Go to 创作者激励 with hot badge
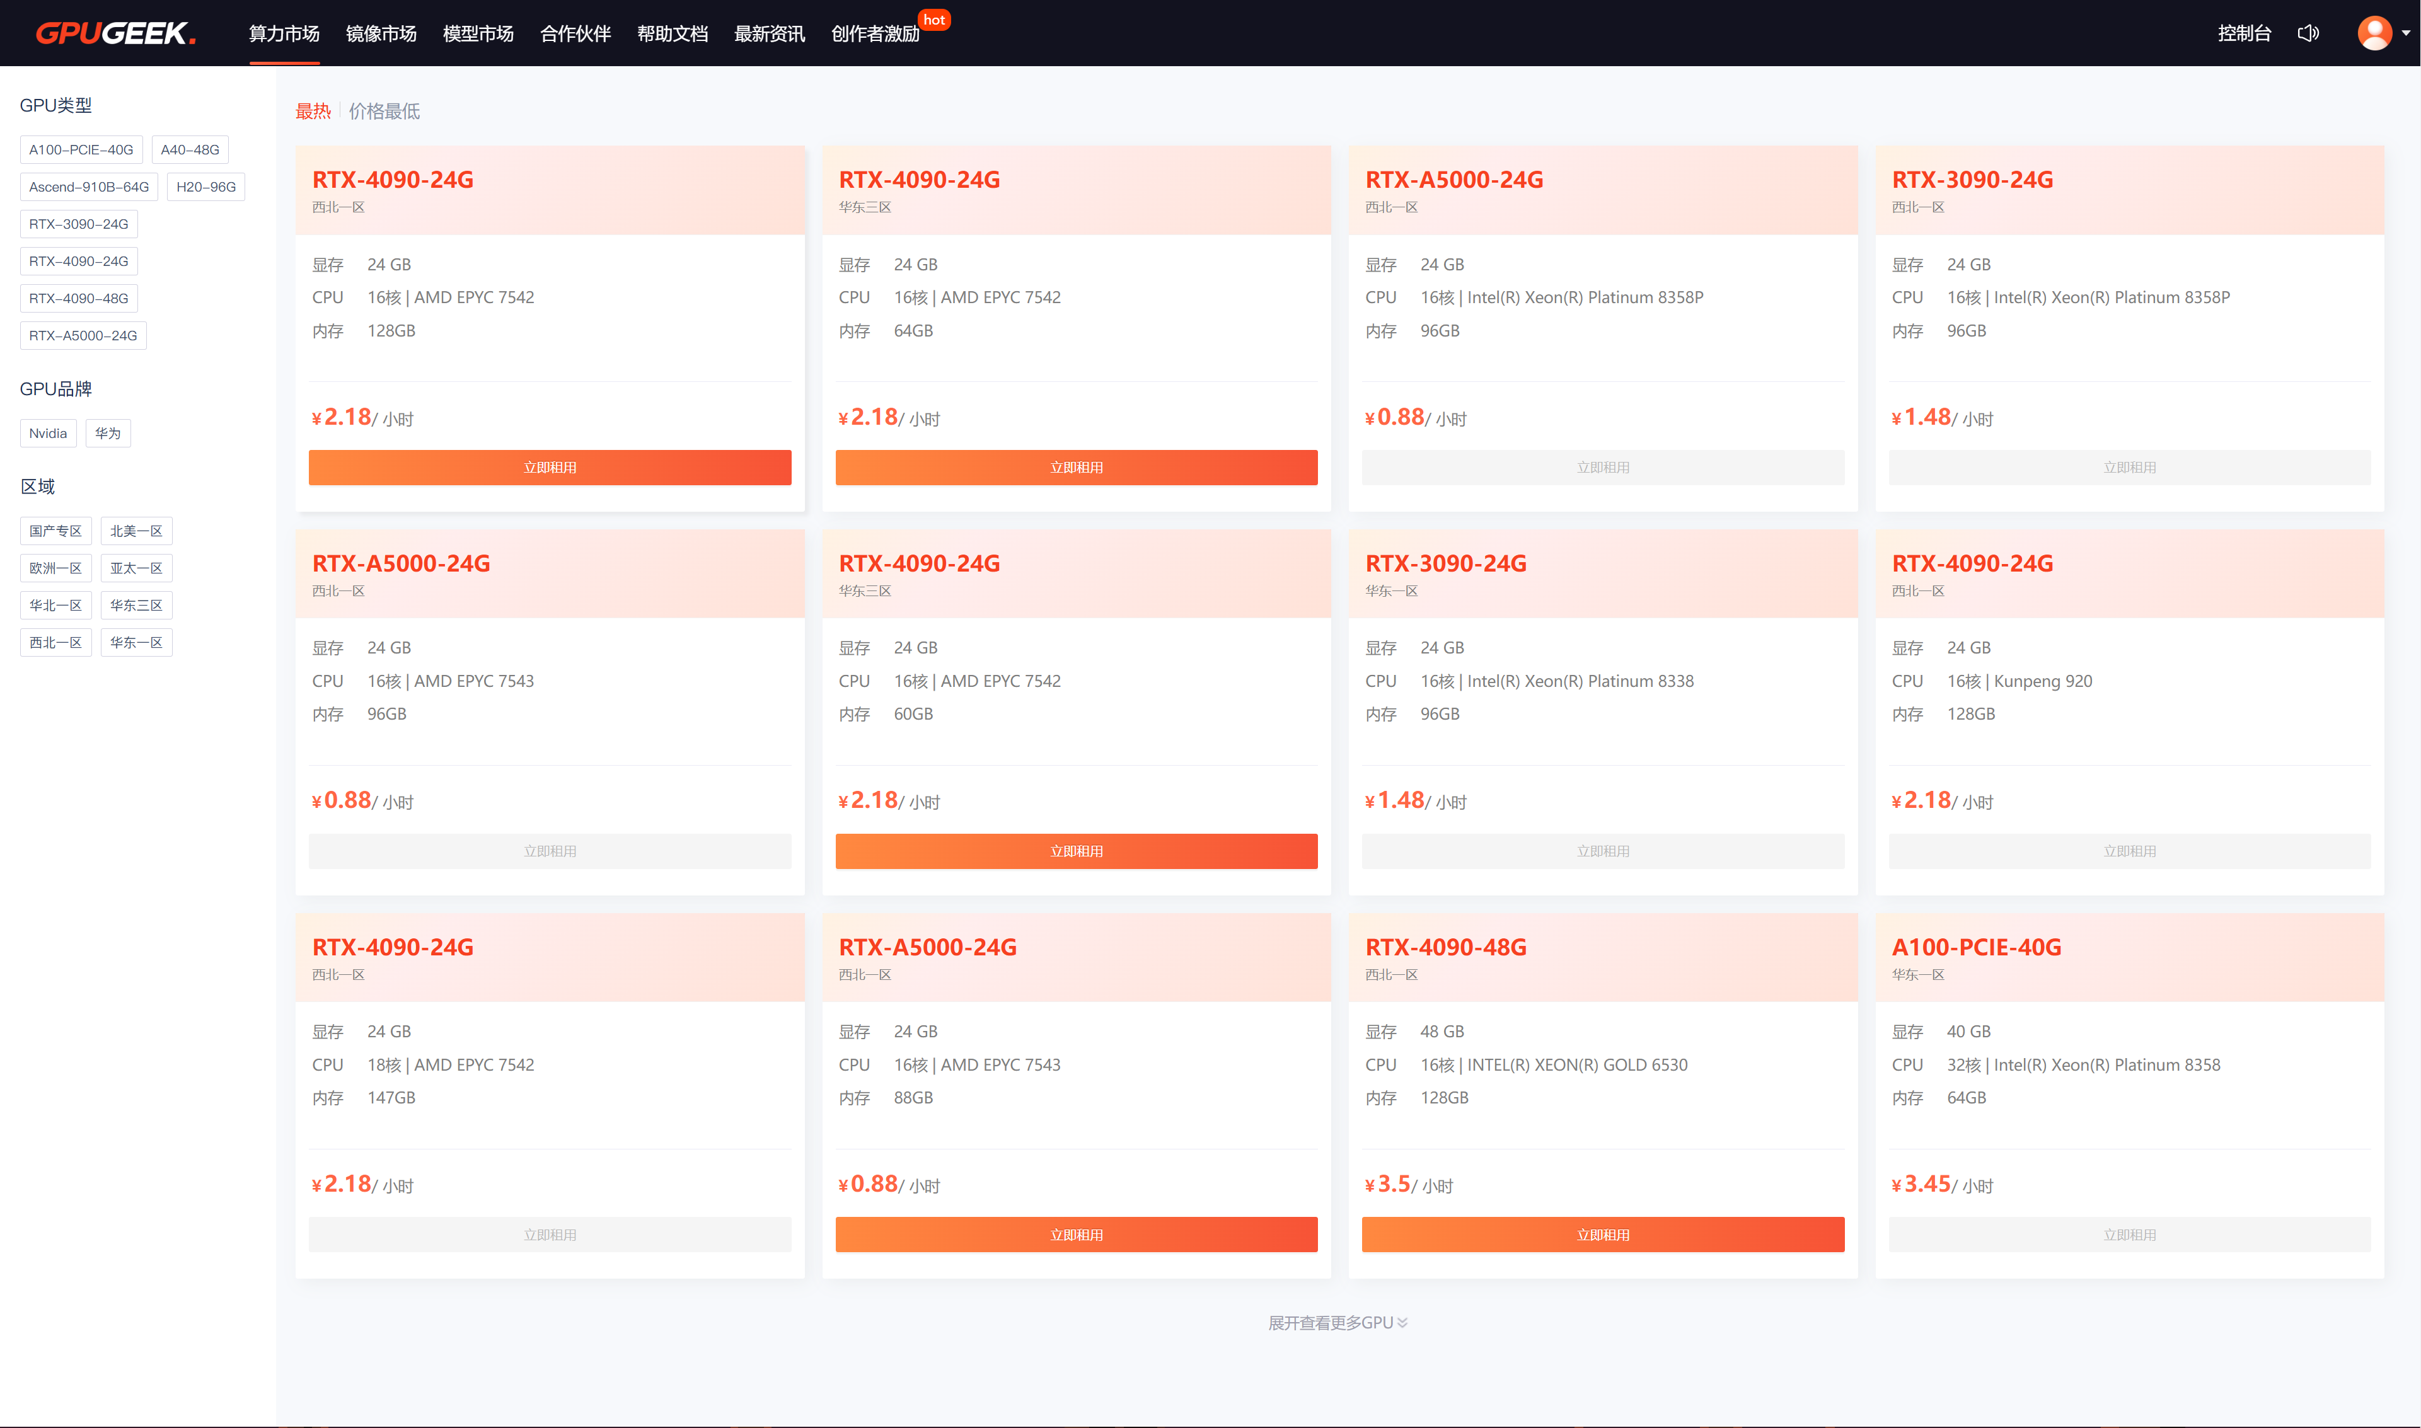The height and width of the screenshot is (1428, 2421). click(x=875, y=33)
